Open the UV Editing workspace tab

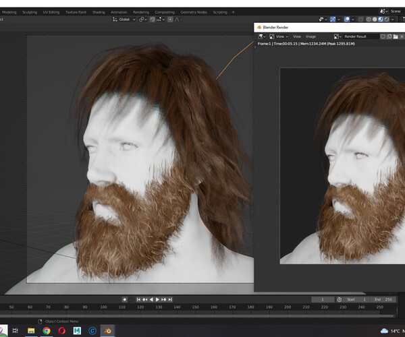51,12
